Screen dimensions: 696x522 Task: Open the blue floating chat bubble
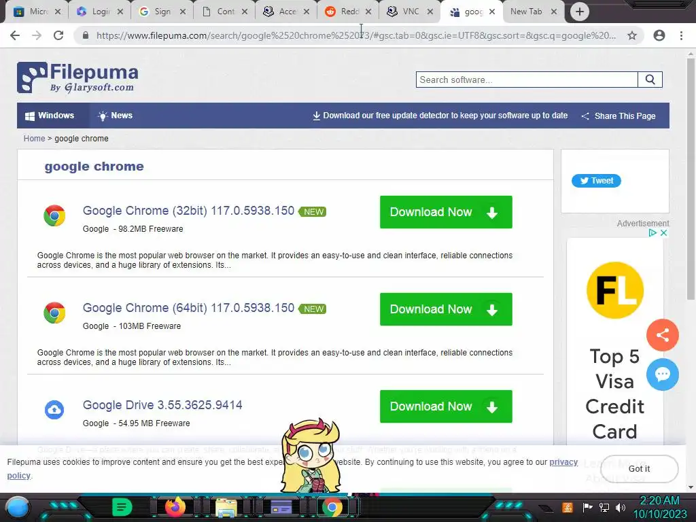click(662, 375)
